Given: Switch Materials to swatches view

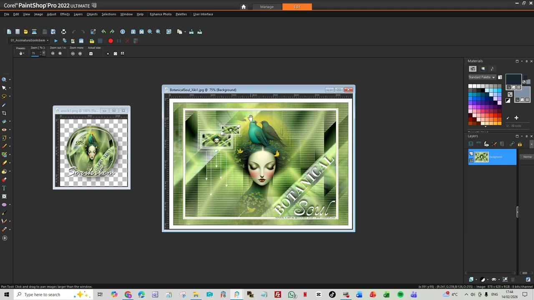Looking at the screenshot, I should pos(473,69).
